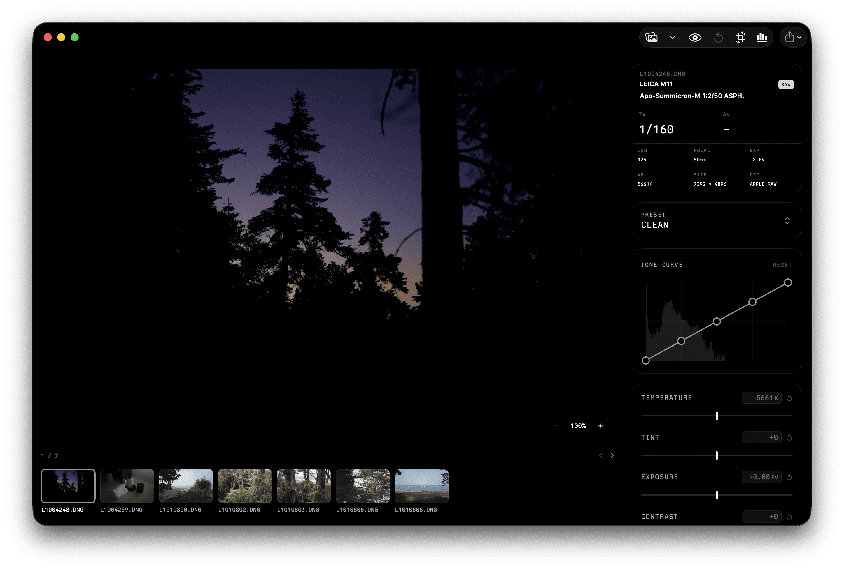
Task: Open the photo library icon
Action: pyautogui.click(x=651, y=37)
